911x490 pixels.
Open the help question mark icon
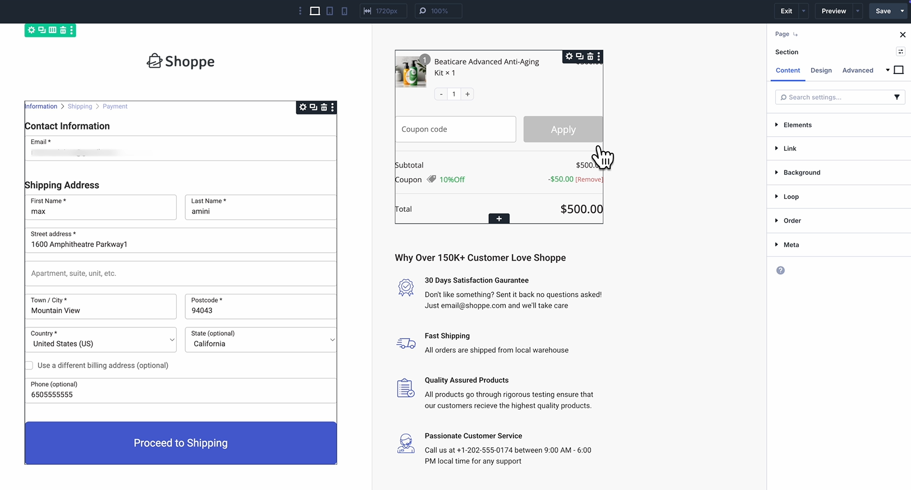tap(780, 270)
